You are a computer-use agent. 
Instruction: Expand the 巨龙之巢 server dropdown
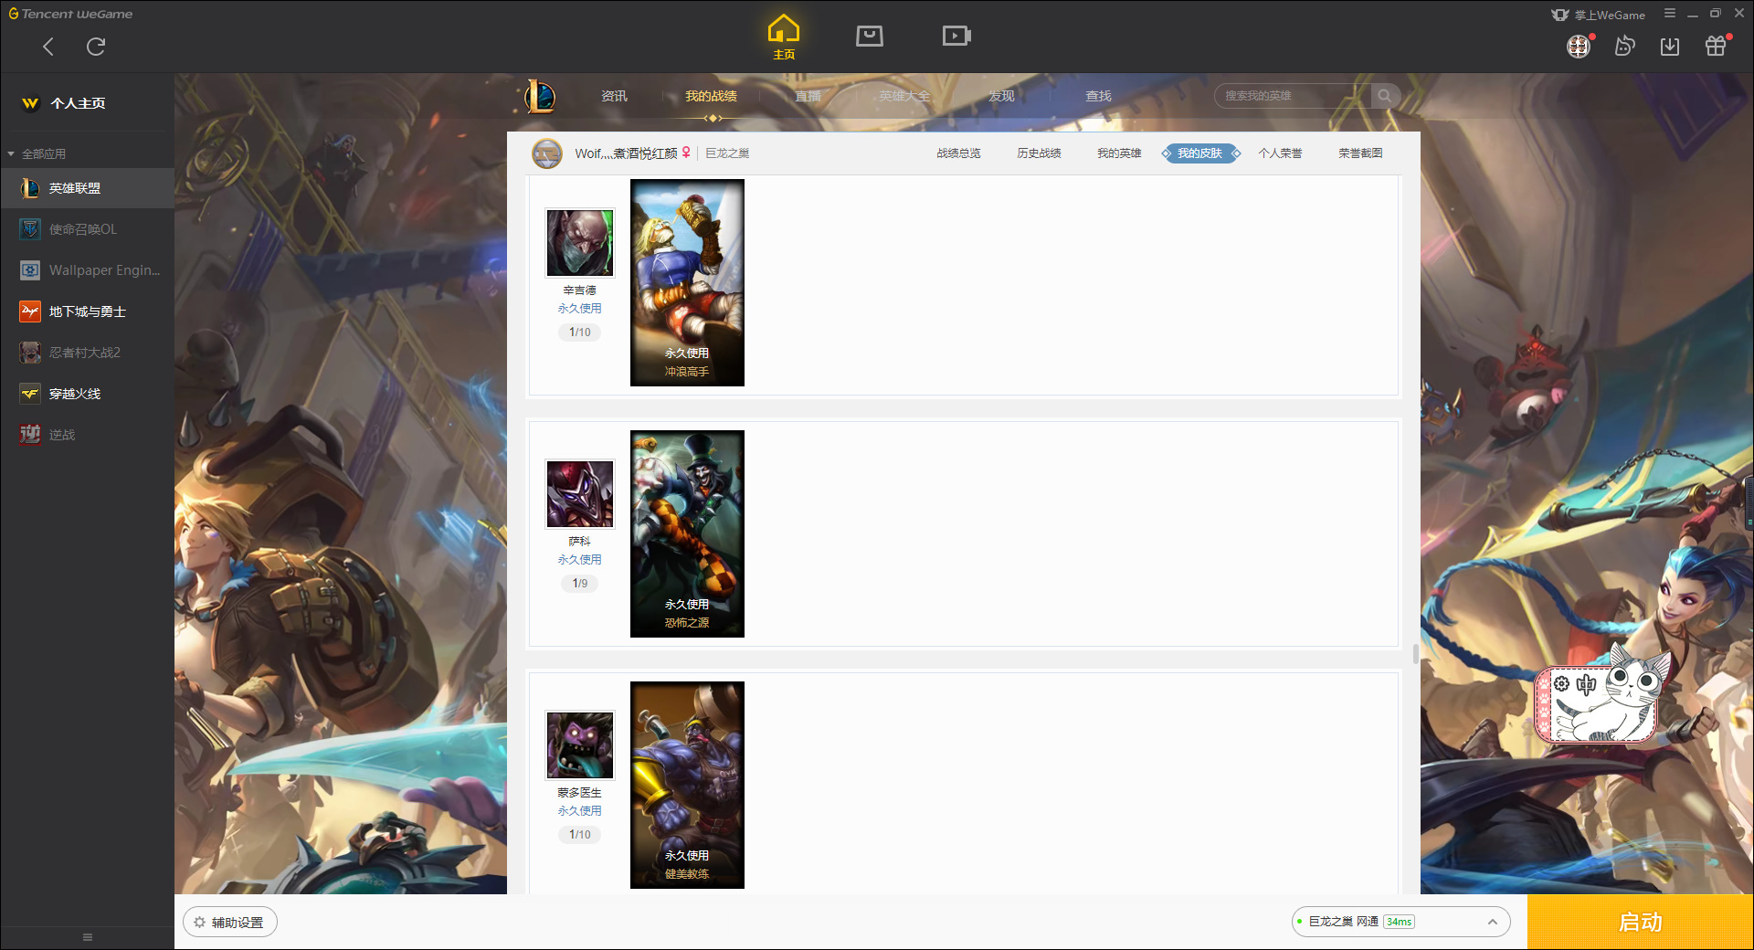coord(1400,922)
